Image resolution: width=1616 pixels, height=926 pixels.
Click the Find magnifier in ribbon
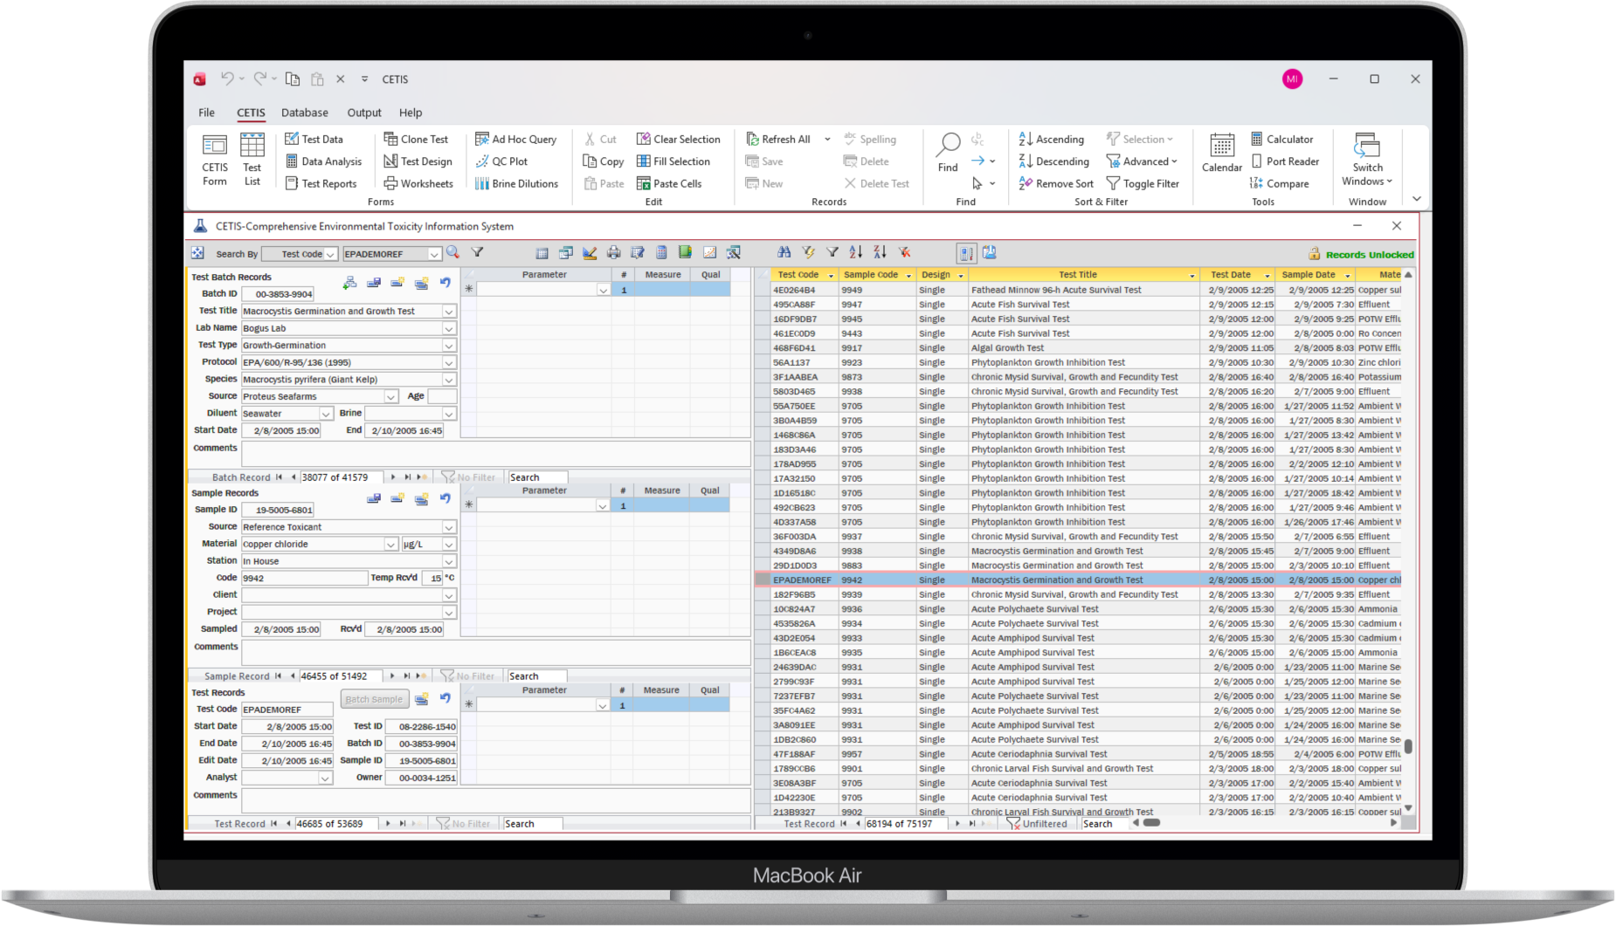[x=948, y=153]
